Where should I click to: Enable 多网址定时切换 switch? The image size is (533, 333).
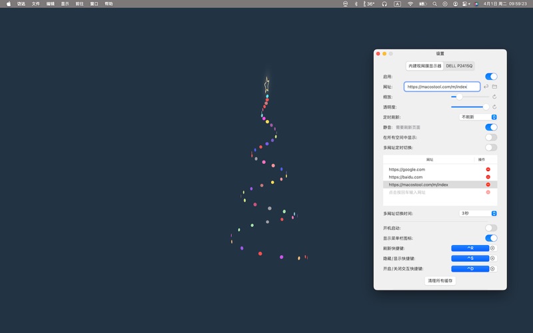click(491, 148)
